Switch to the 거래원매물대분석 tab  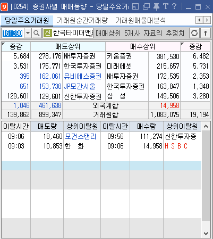[x=140, y=20]
